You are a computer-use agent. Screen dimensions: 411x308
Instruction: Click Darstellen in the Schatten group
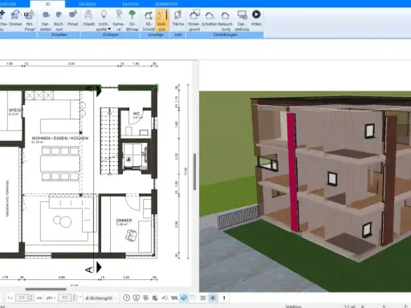click(x=46, y=20)
